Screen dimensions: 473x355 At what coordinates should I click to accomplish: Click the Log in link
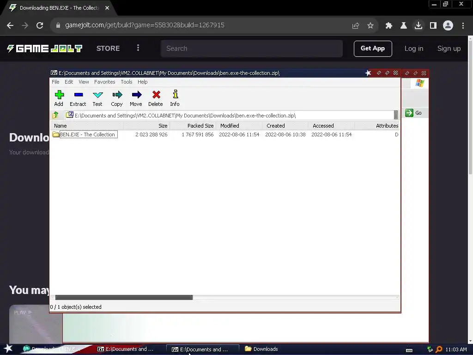414,49
